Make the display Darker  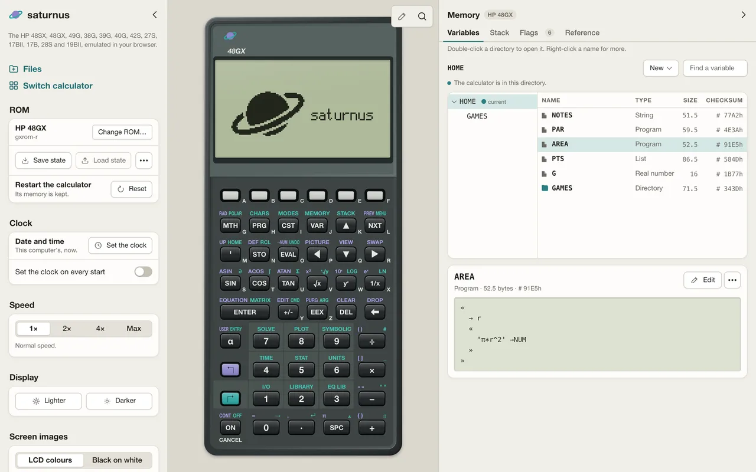119,401
